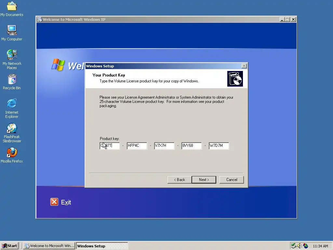Proceed with the Next button
This screenshot has width=333, height=250.
coord(204,180)
